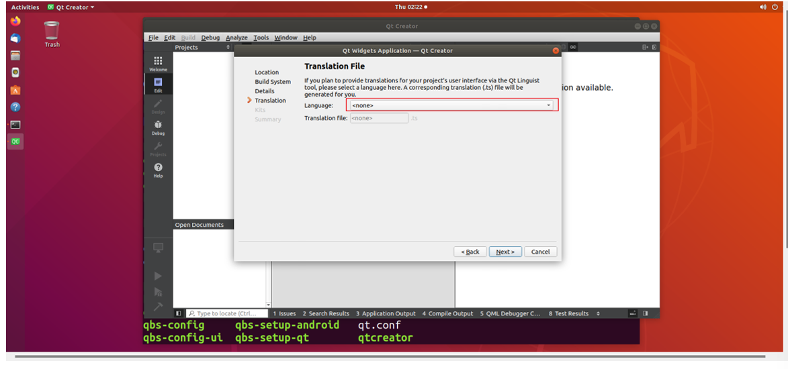The height and width of the screenshot is (369, 788).
Task: Click Activities in the top bar
Action: coord(25,7)
